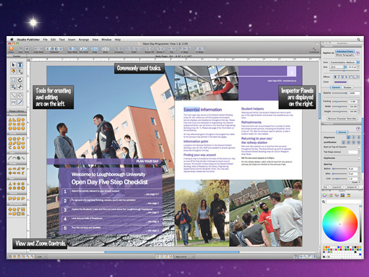Screen dimensions: 369x277
Task: Switch to Shadow tab in Character inspector
Action: (x=347, y=87)
